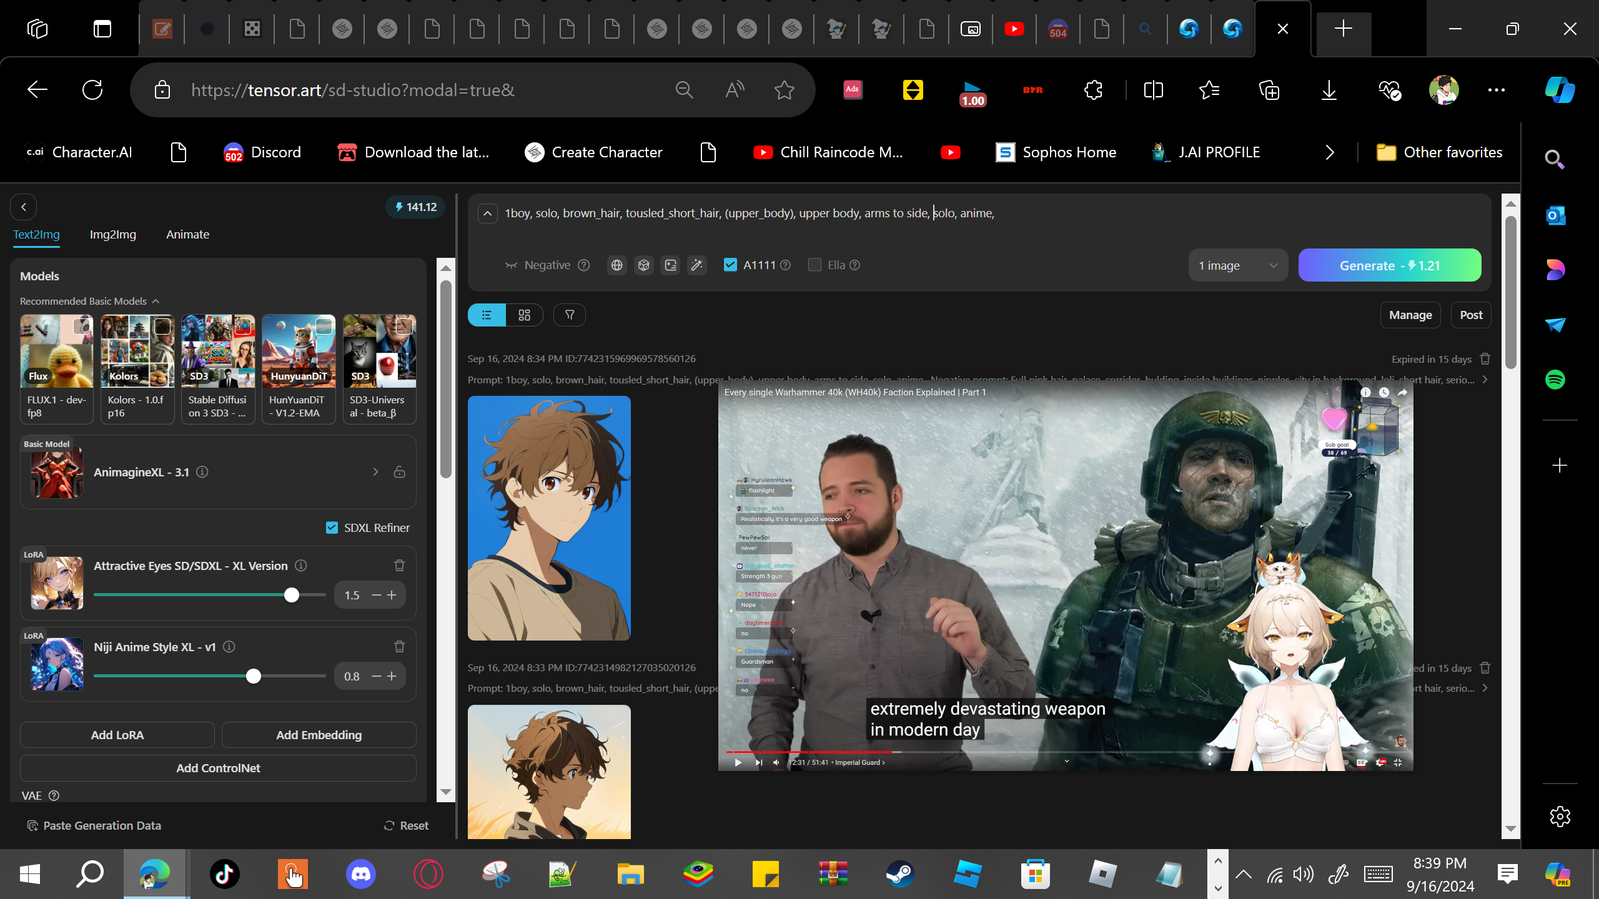Viewport: 1599px width, 899px height.
Task: Open video settings gear with HD badge
Action: [x=1380, y=762]
